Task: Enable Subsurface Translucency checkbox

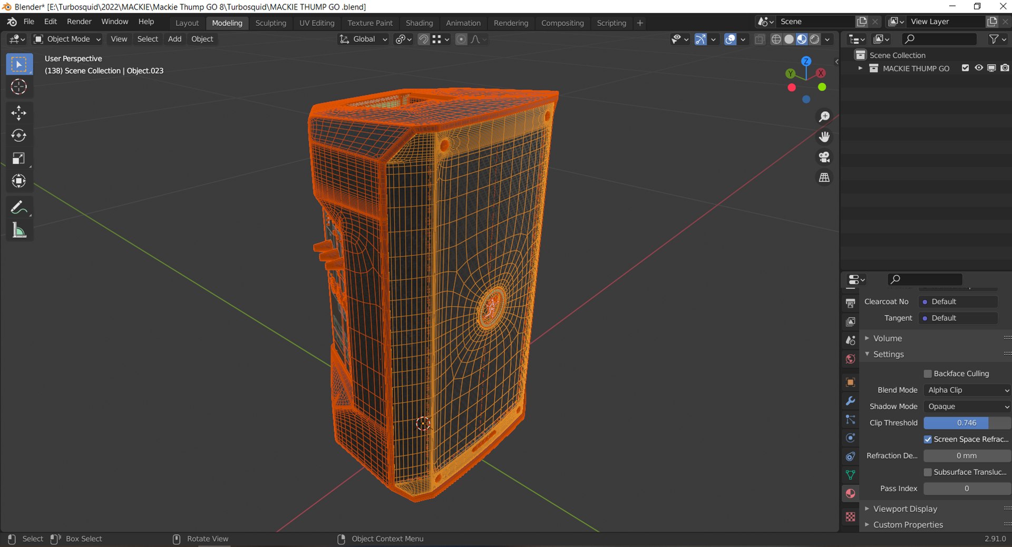Action: tap(928, 472)
